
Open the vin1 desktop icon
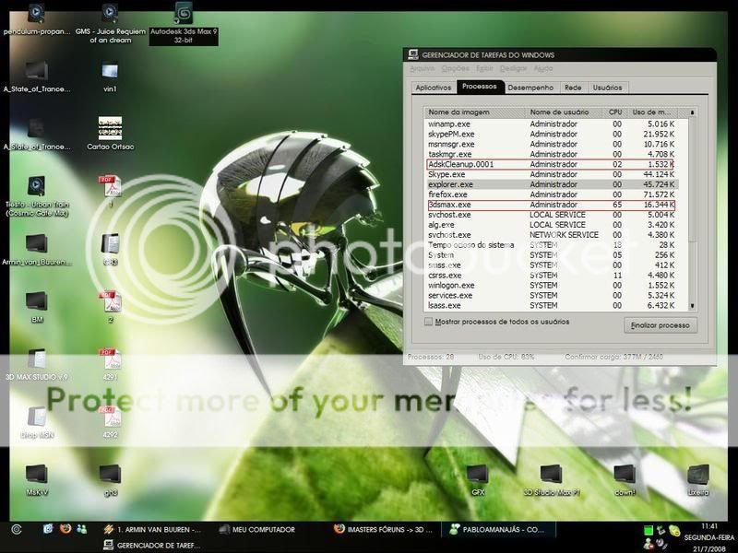[x=110, y=70]
